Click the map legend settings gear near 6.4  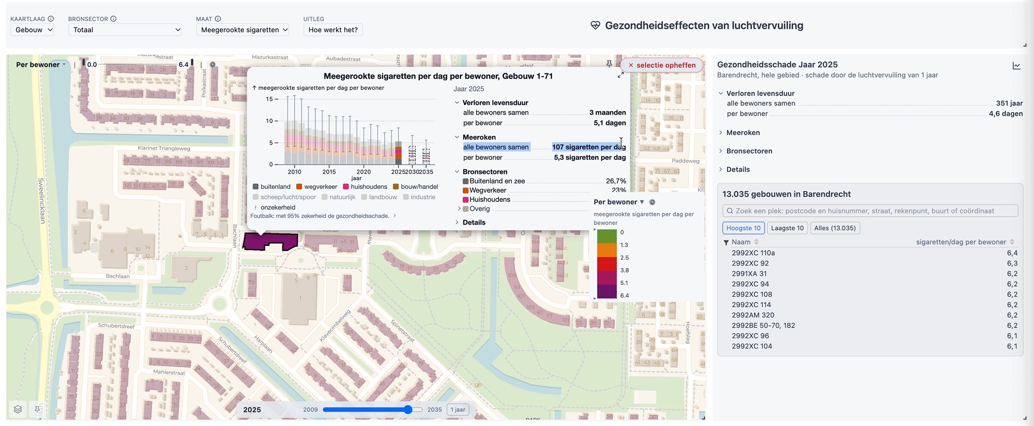click(212, 65)
